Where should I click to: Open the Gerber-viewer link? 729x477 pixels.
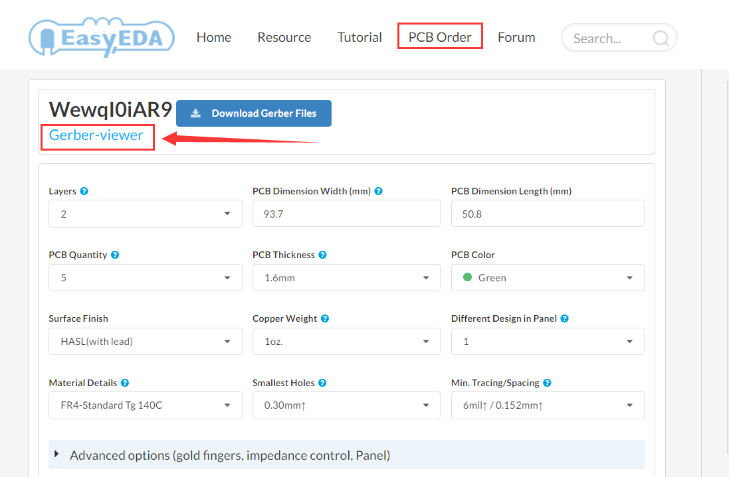(97, 135)
